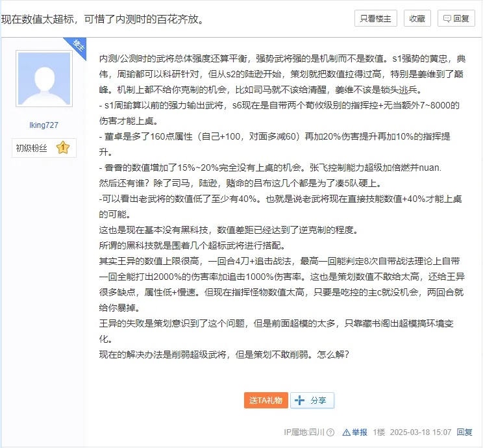Click the line 所谓的黑科技就是围着几个超标武将

[x=192, y=245]
